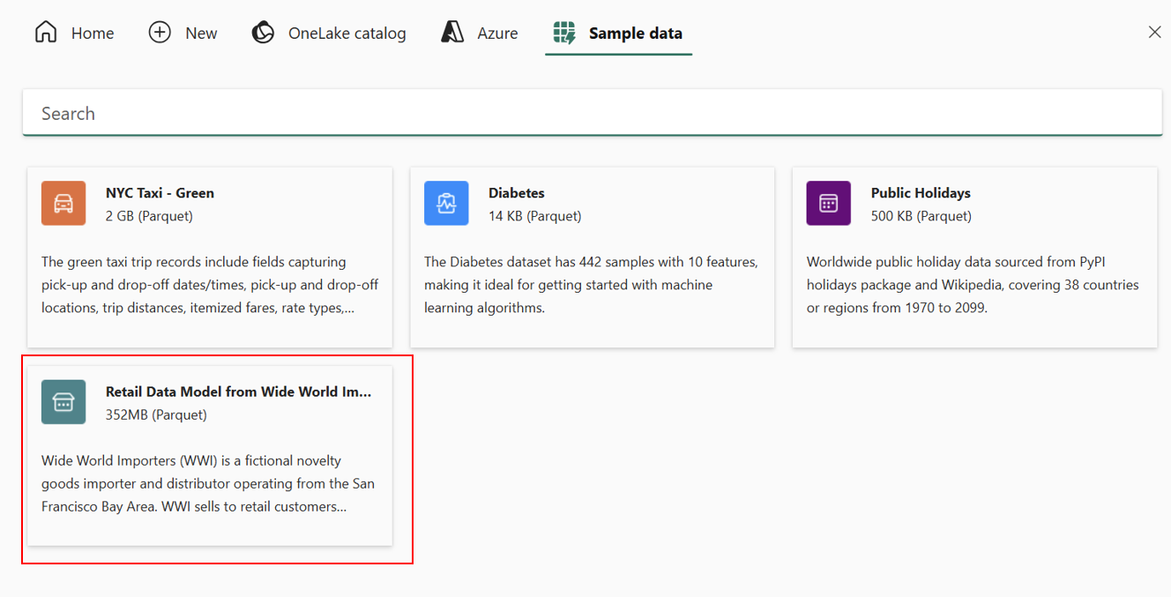Select the Home tab house icon
The image size is (1171, 597).
[45, 32]
